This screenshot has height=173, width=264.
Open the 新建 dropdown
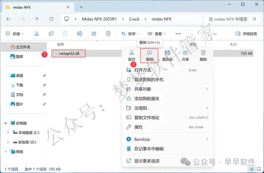coord(15,34)
